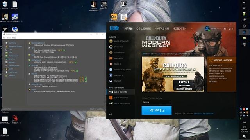
Task: Switch to the ОБЩЕНИЕ tab
Action: 143,28
